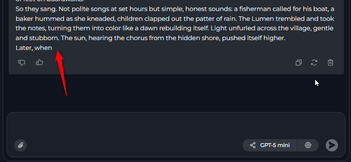351x162 pixels.
Task: Click the nodes icon left of GPT-5 mini
Action: pos(253,145)
